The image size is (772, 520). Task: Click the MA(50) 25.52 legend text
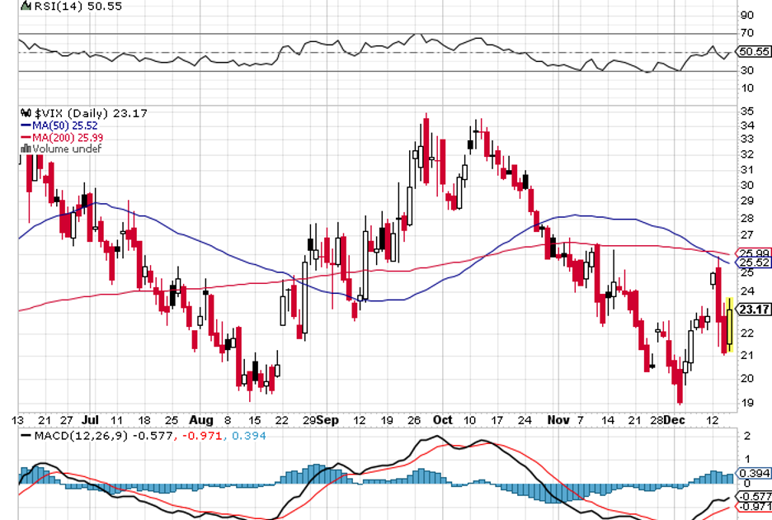click(64, 125)
